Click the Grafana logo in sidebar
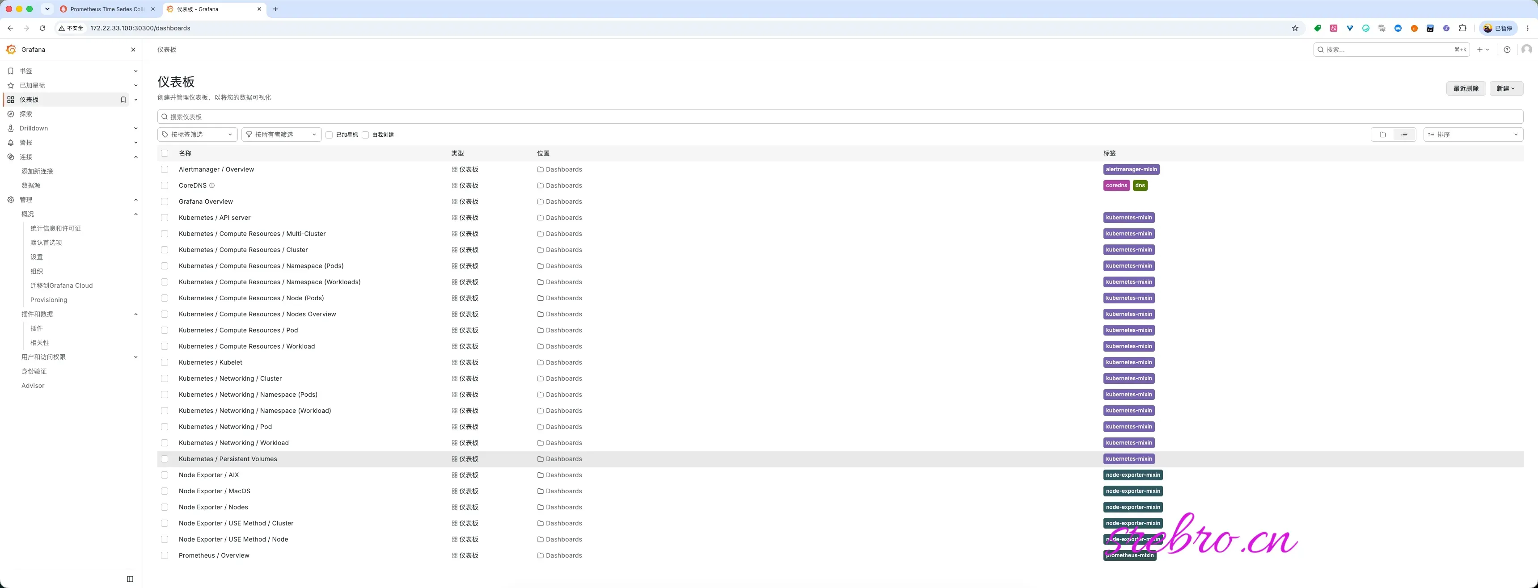The image size is (1538, 588). 11,50
